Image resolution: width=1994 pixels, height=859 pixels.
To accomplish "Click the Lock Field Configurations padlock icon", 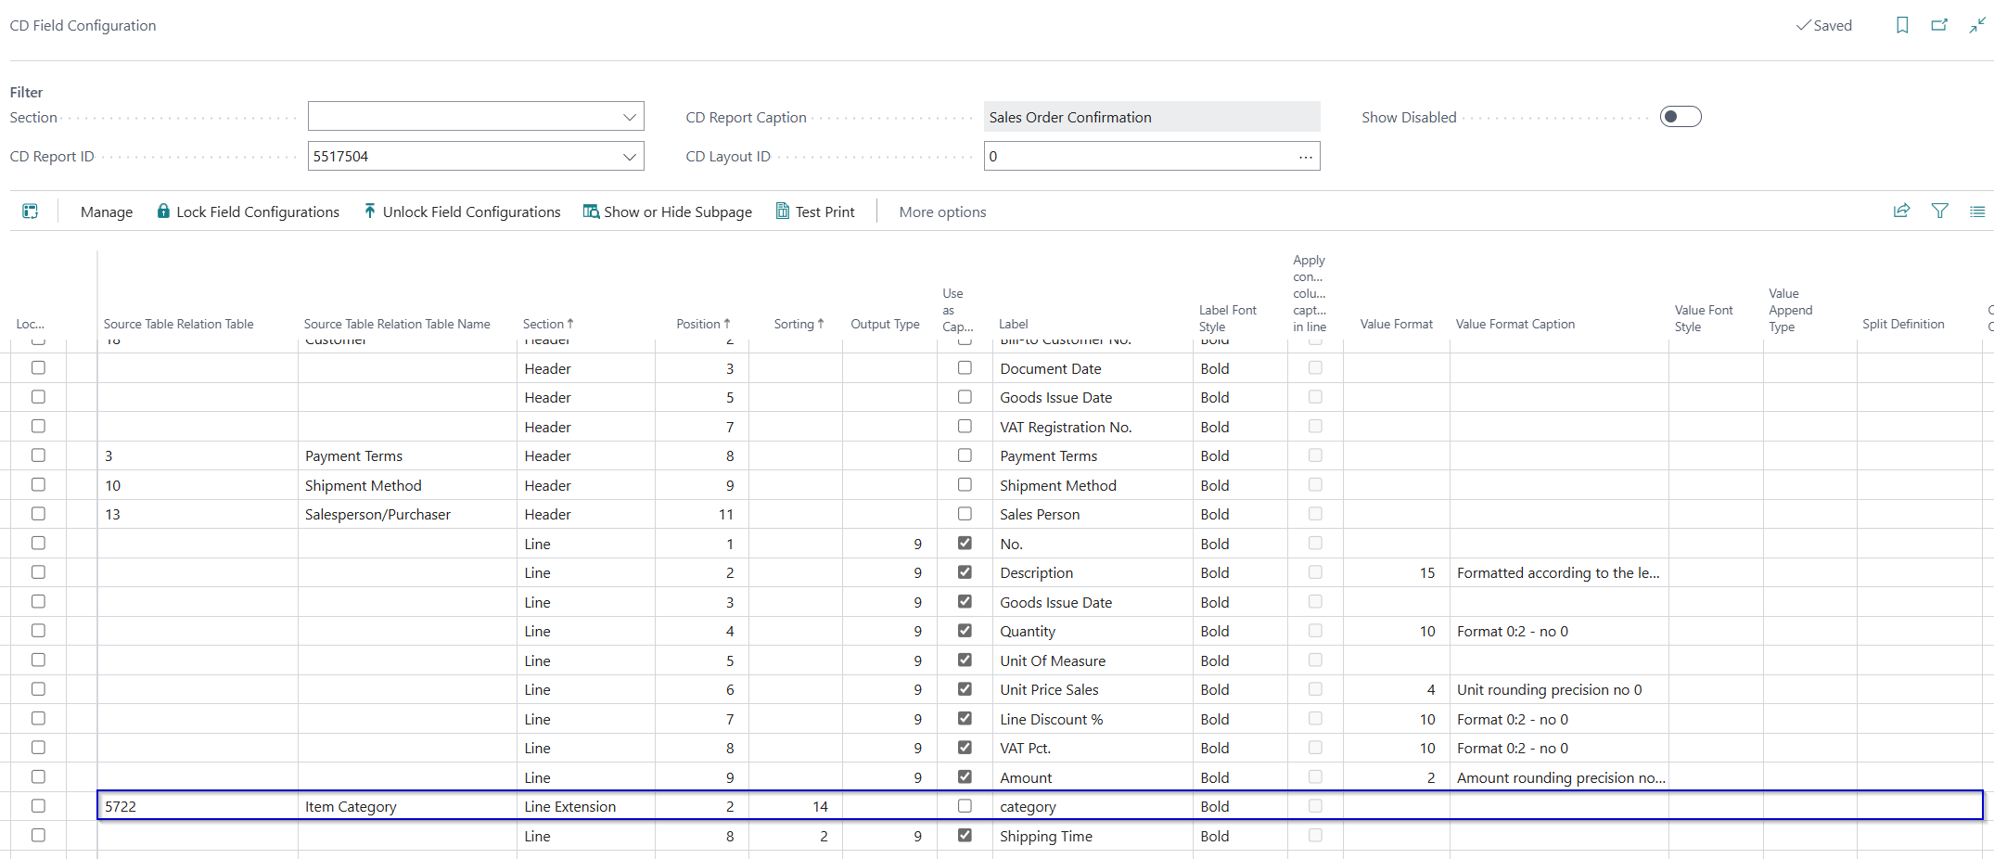I will click(163, 211).
